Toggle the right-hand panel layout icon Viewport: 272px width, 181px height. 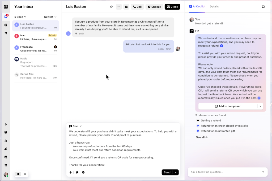point(263,7)
